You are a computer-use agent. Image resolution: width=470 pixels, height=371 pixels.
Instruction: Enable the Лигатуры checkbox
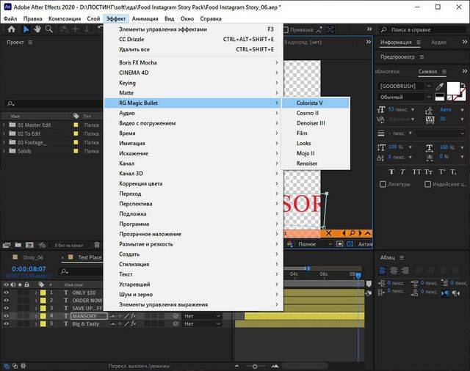coord(384,183)
